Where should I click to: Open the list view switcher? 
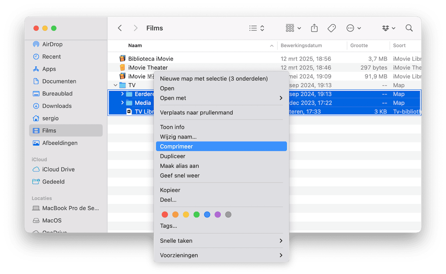pos(257,28)
